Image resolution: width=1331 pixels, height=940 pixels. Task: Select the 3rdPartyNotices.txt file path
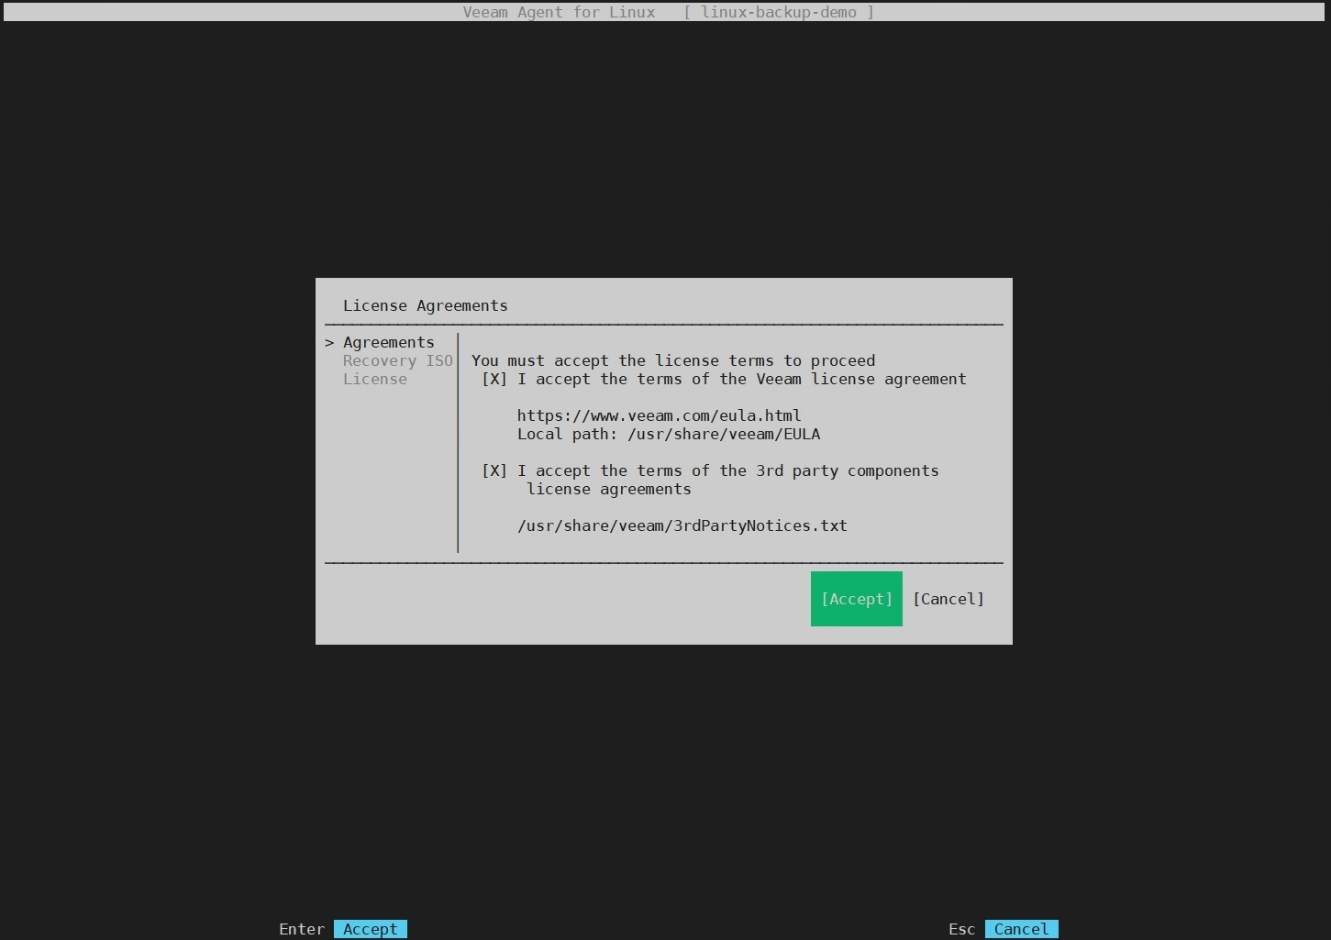[x=682, y=525]
